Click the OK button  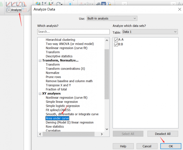[x=171, y=146]
